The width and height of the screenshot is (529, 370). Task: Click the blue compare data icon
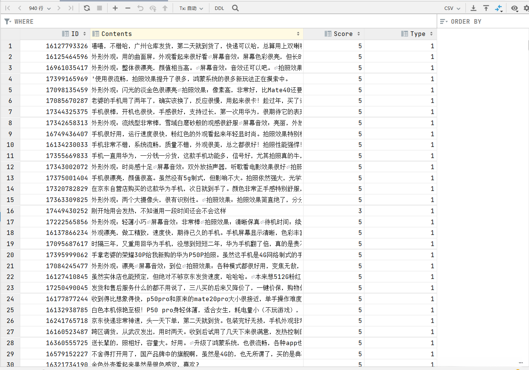tap(499, 8)
